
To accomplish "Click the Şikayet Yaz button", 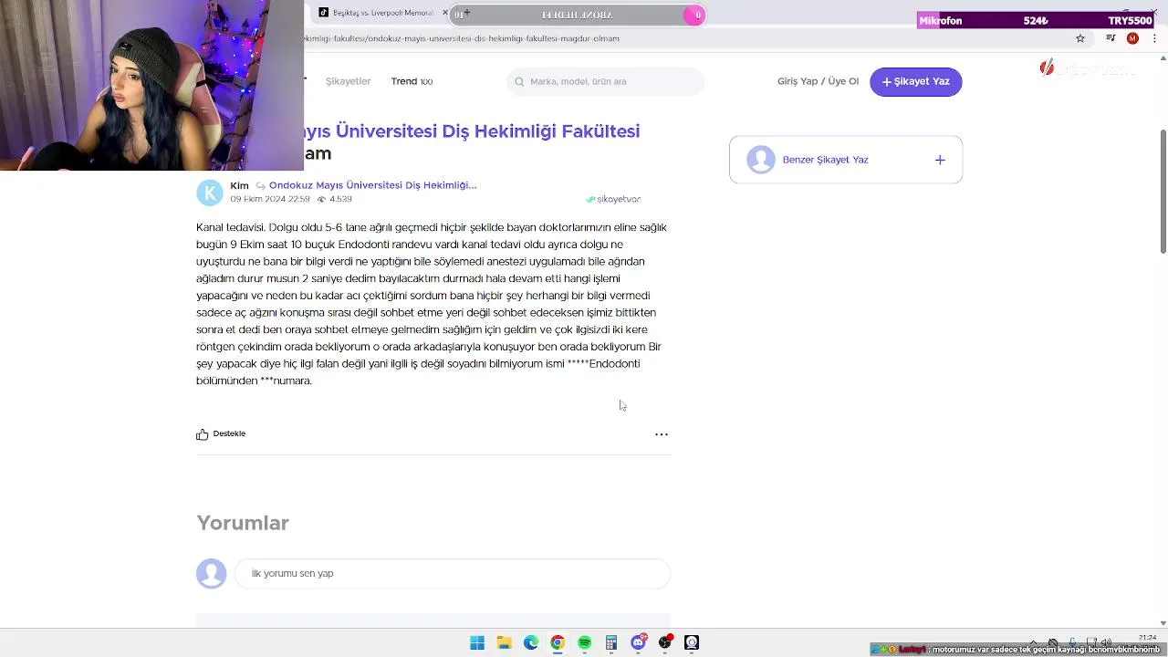I will tap(915, 81).
